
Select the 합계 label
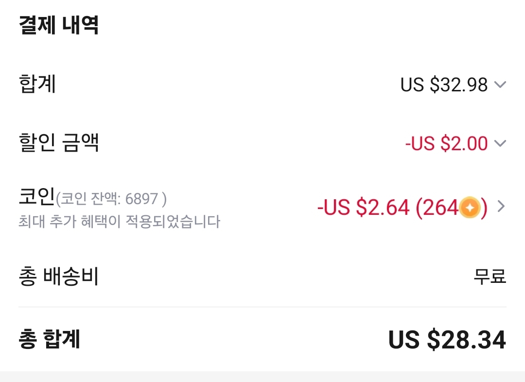click(37, 84)
